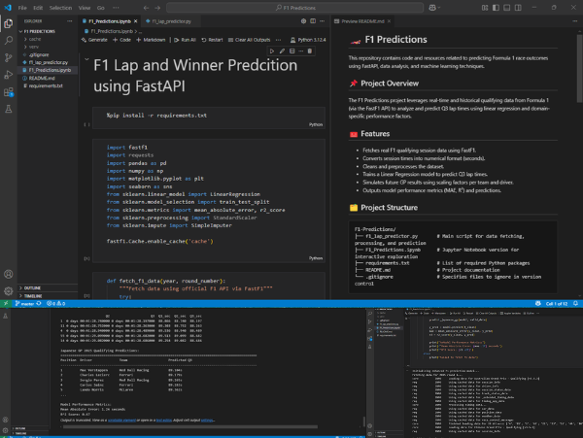The height and width of the screenshot is (438, 583).
Task: Open the Source Control view
Action: (x=8, y=57)
